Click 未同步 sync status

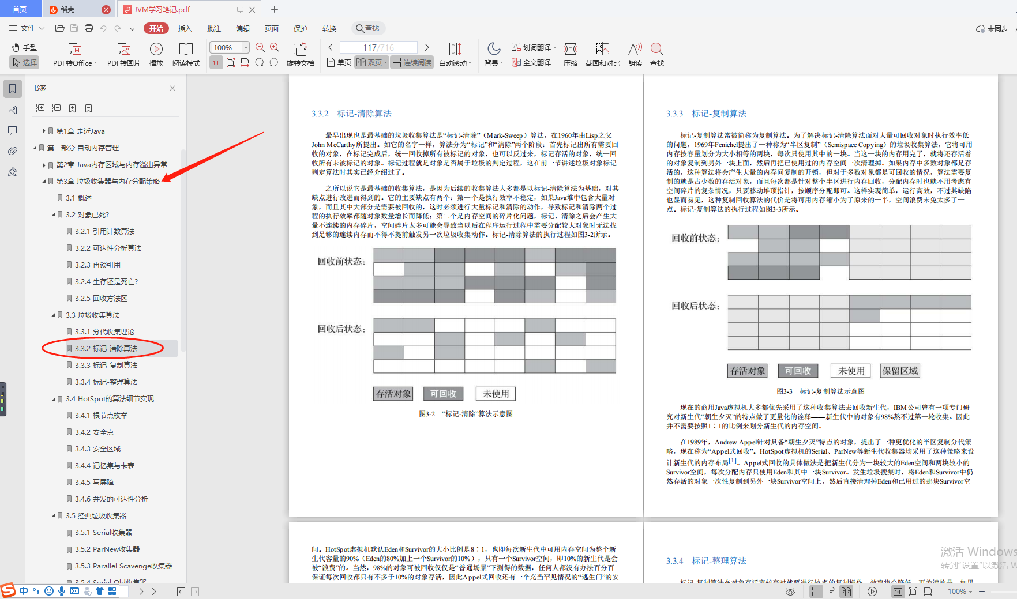coord(992,28)
